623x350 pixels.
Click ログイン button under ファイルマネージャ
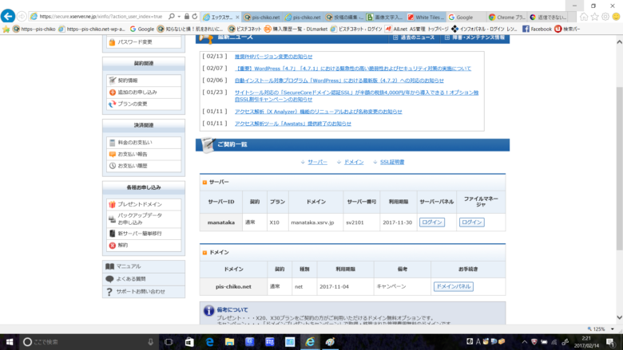[x=471, y=222]
